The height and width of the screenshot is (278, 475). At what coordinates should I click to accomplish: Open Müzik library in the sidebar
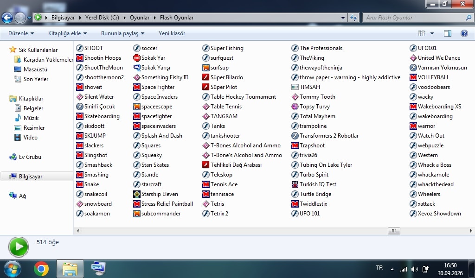pyautogui.click(x=31, y=118)
